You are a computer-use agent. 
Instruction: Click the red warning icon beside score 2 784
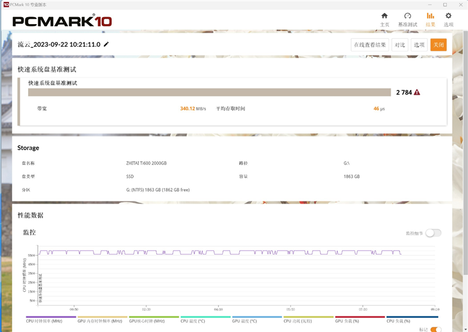pyautogui.click(x=417, y=93)
